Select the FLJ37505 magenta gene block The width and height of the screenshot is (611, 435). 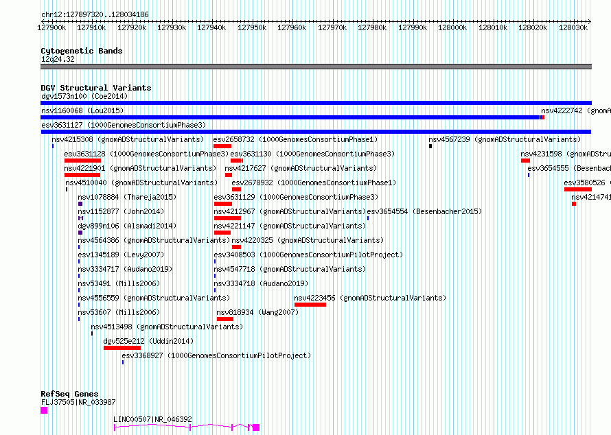point(44,410)
